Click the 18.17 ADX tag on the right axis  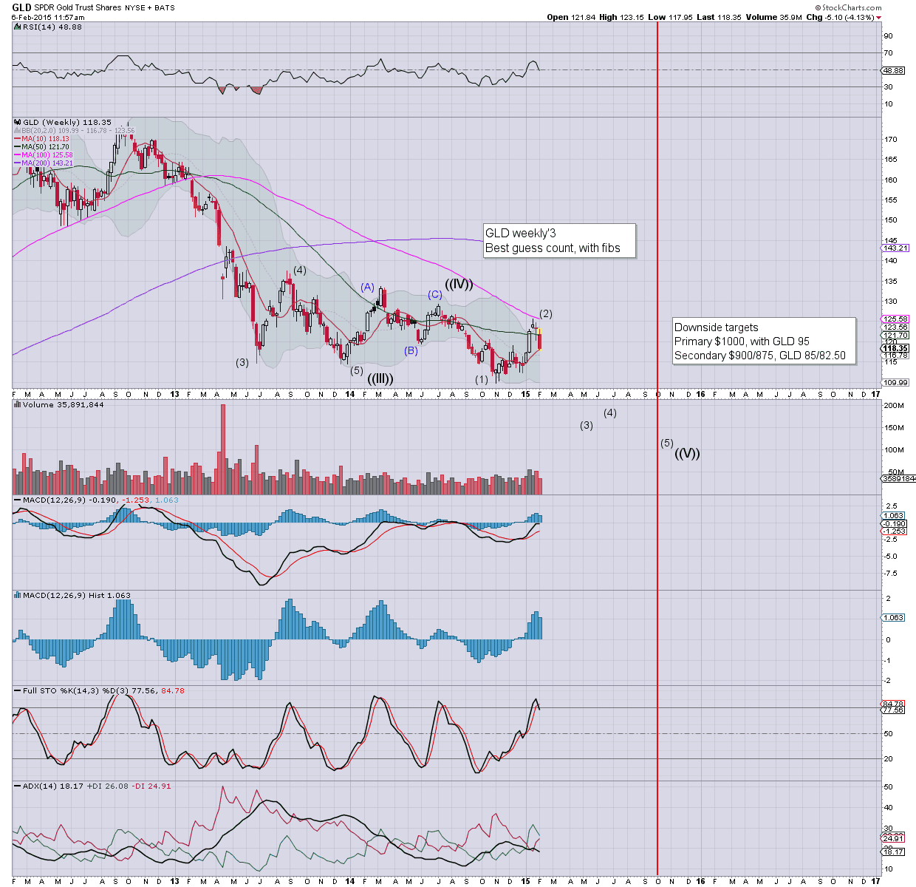(x=894, y=852)
